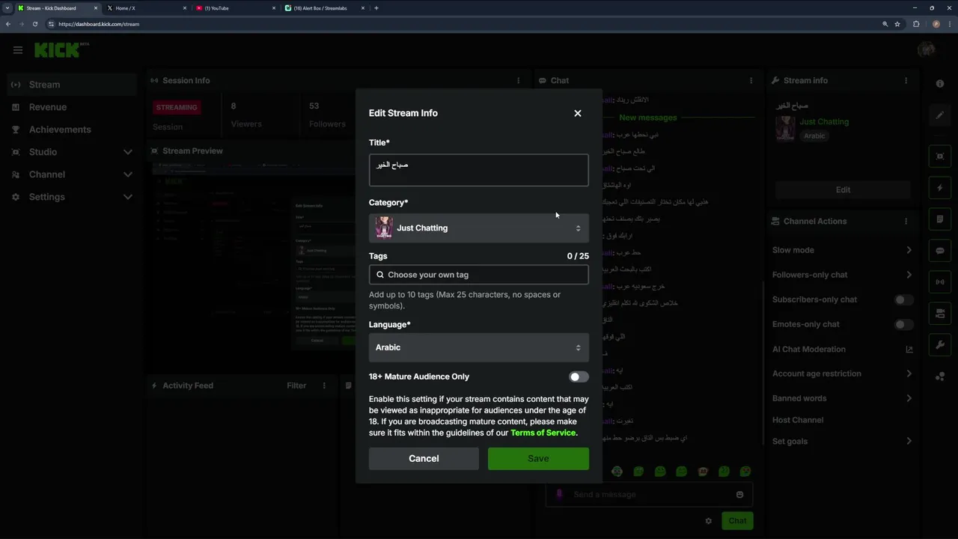Click the Choose your own tag field
The height and width of the screenshot is (539, 958).
click(x=478, y=275)
